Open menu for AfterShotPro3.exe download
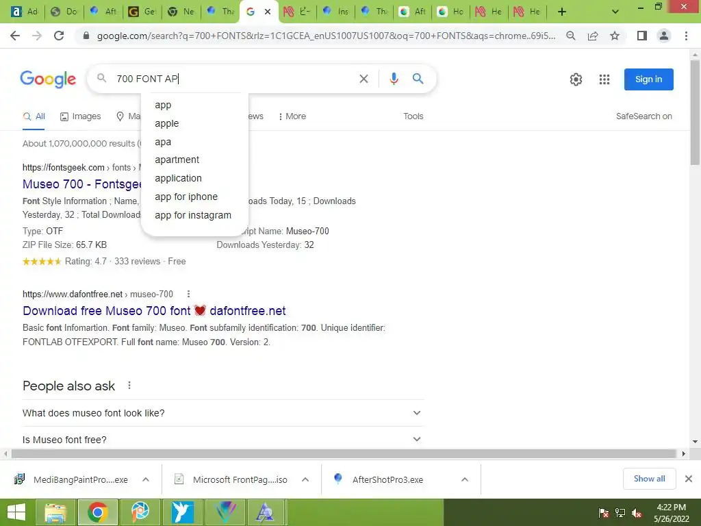The height and width of the screenshot is (526, 701). (x=465, y=479)
